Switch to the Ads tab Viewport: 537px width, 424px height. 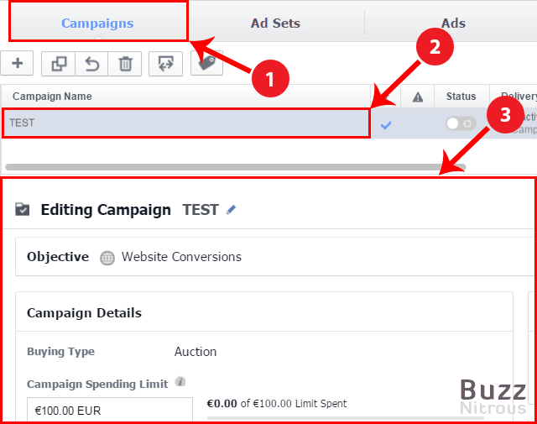(x=453, y=23)
